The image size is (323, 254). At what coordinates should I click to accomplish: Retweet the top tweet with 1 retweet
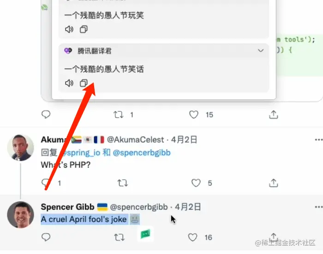coord(119,115)
